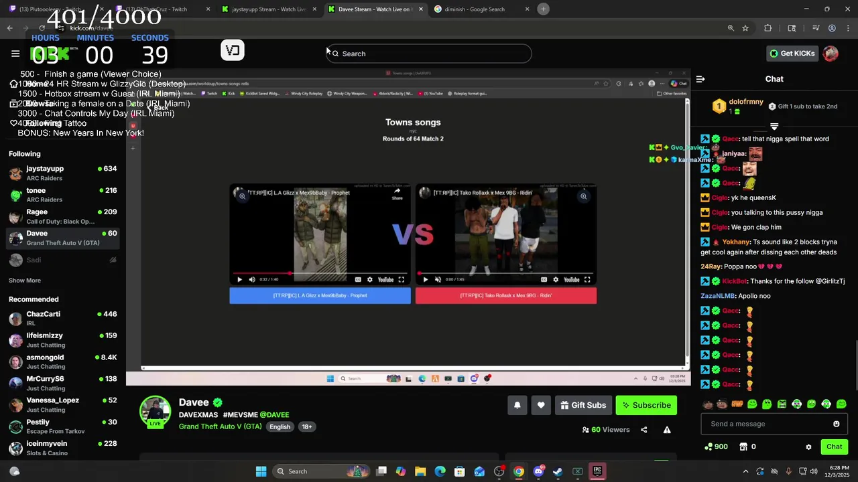Click zoom icon on Prophet video

click(242, 196)
